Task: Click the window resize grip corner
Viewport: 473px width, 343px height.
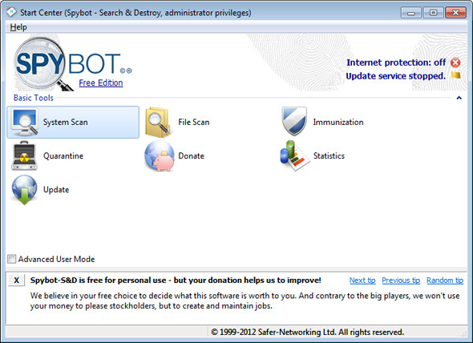Action: click(x=464, y=333)
